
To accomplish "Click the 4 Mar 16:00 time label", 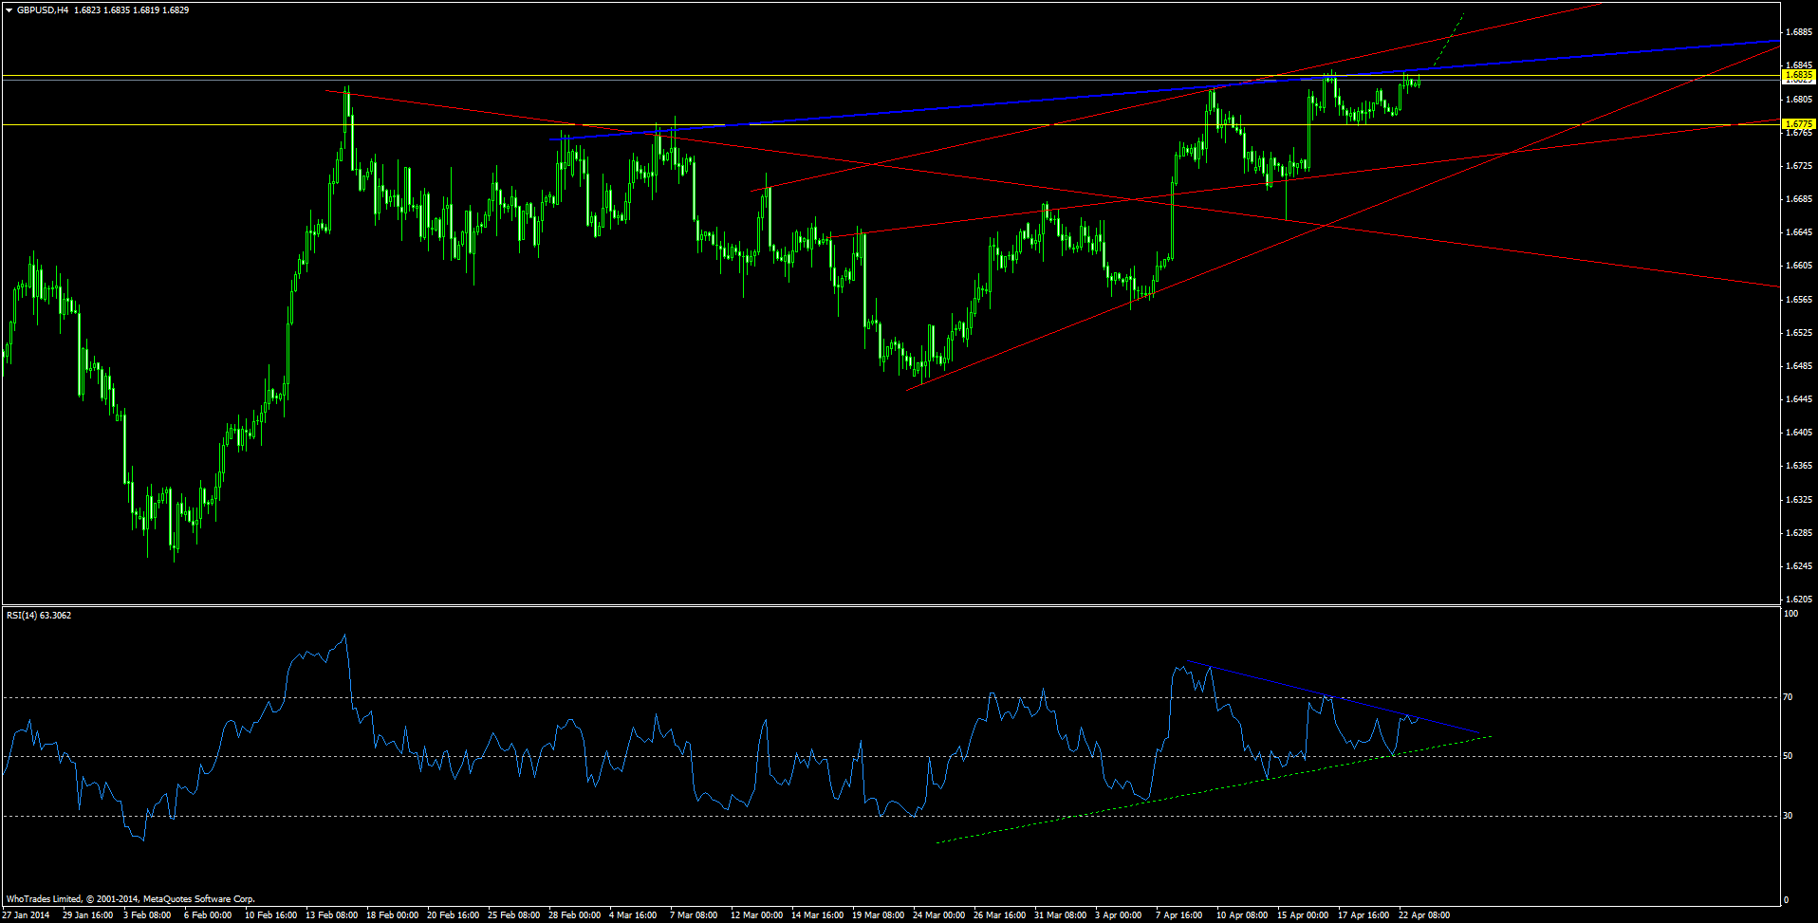I will 633,915.
